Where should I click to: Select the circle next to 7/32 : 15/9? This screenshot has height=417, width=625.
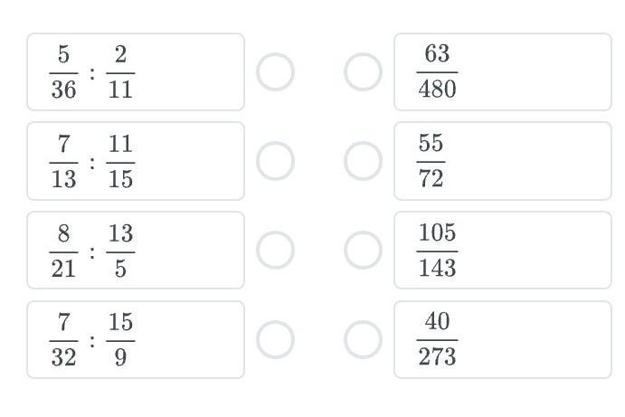pos(275,340)
